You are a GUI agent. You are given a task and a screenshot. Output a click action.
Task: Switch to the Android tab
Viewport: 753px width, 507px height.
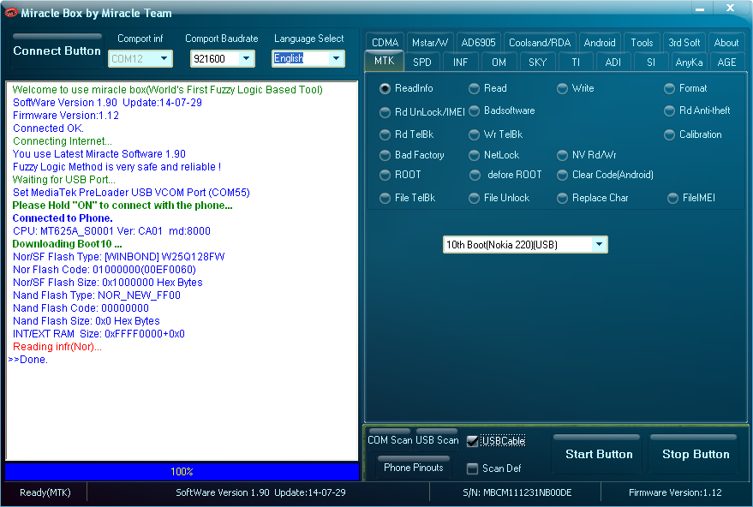coord(600,43)
